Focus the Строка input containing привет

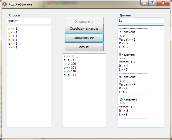coord(29,21)
